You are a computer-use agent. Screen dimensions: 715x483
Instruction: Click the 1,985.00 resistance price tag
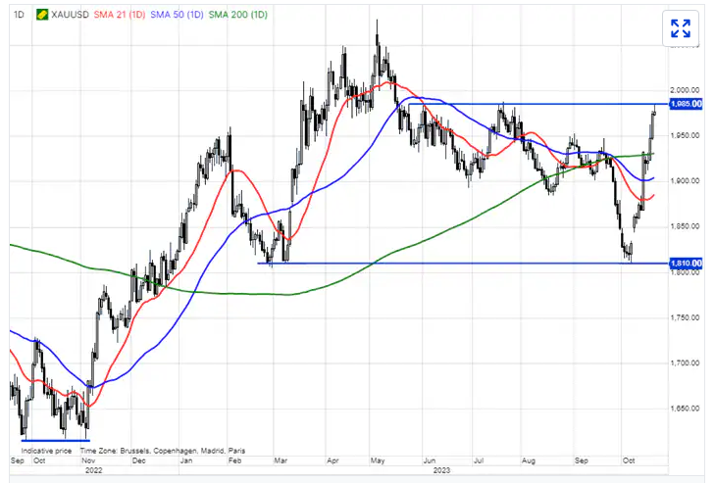coord(686,104)
